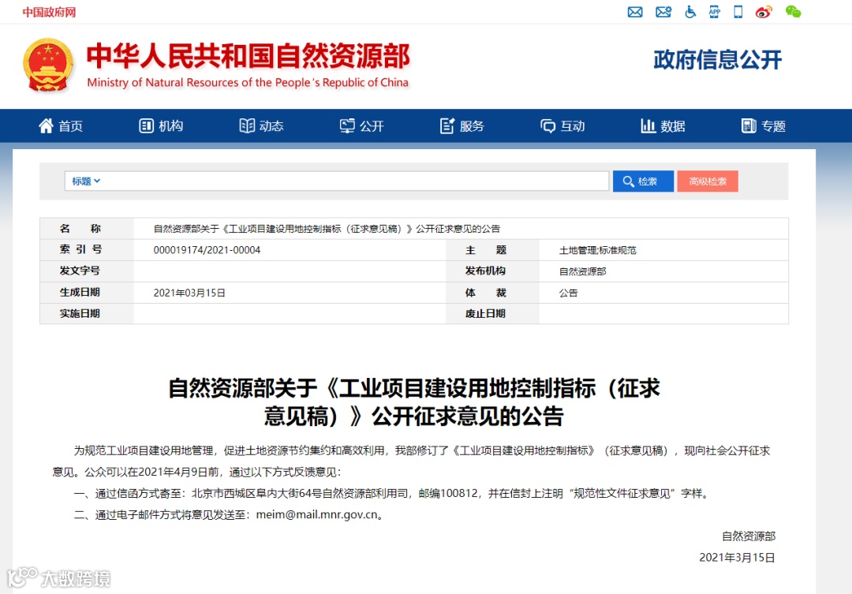This screenshot has width=852, height=594.
Task: Open the Weibo icon
Action: [x=764, y=12]
